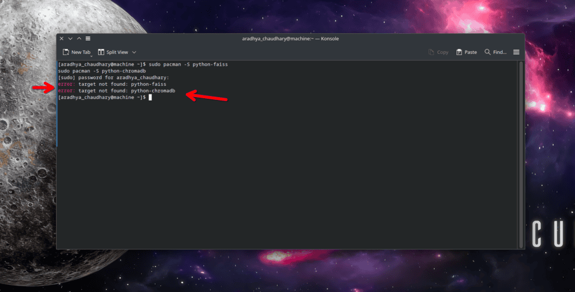The width and height of the screenshot is (575, 292).
Task: Minimize Konsole with the down chevron
Action: click(x=70, y=39)
